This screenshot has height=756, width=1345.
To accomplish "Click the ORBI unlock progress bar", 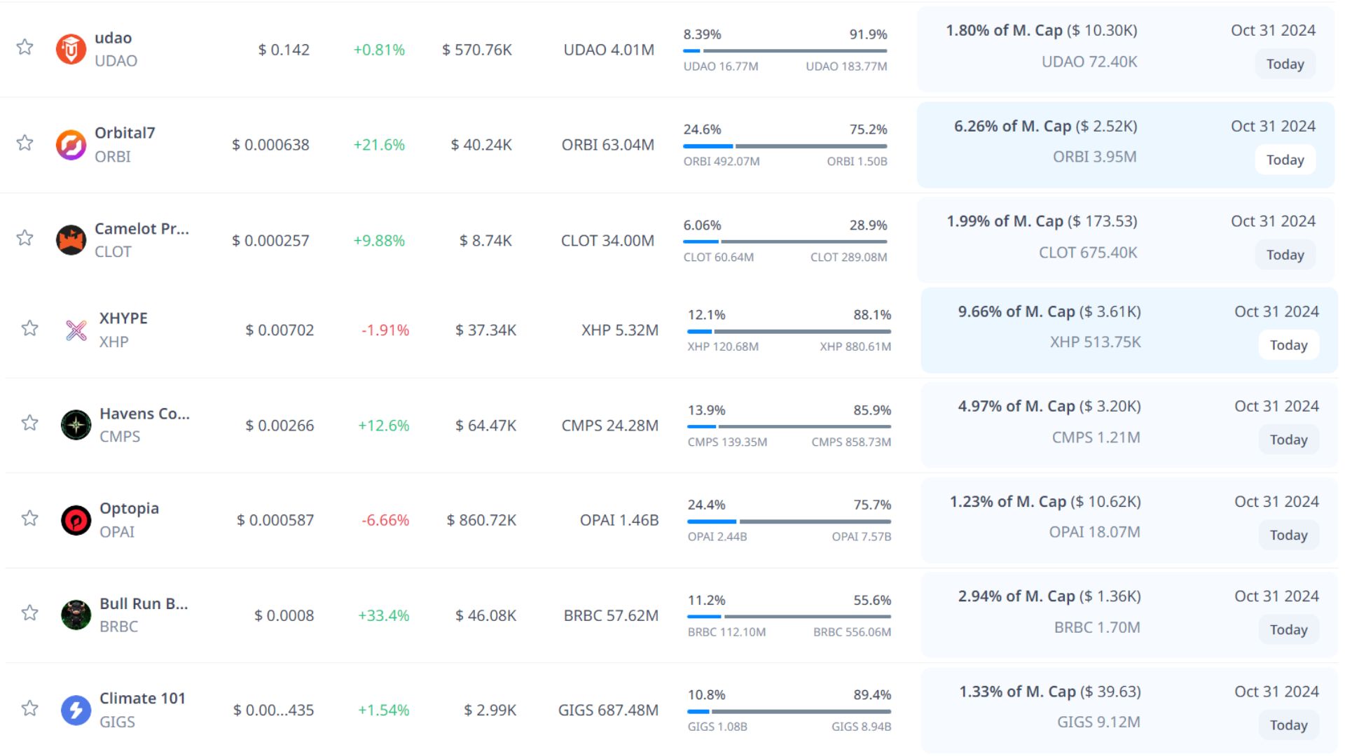I will point(785,146).
